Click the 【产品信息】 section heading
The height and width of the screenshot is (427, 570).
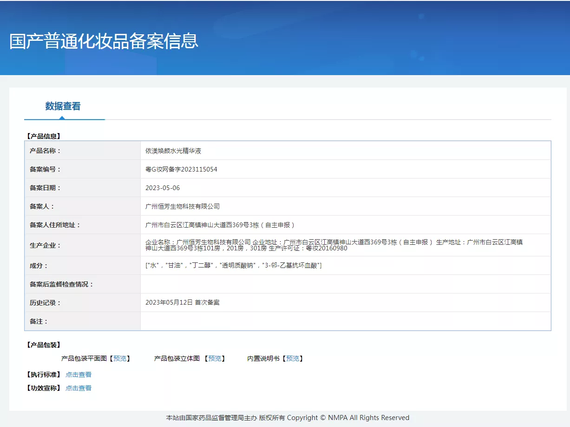(44, 136)
